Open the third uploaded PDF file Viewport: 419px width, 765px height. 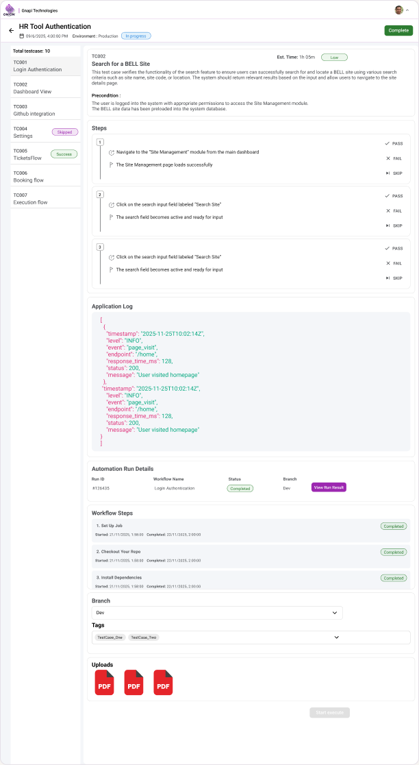click(x=163, y=682)
